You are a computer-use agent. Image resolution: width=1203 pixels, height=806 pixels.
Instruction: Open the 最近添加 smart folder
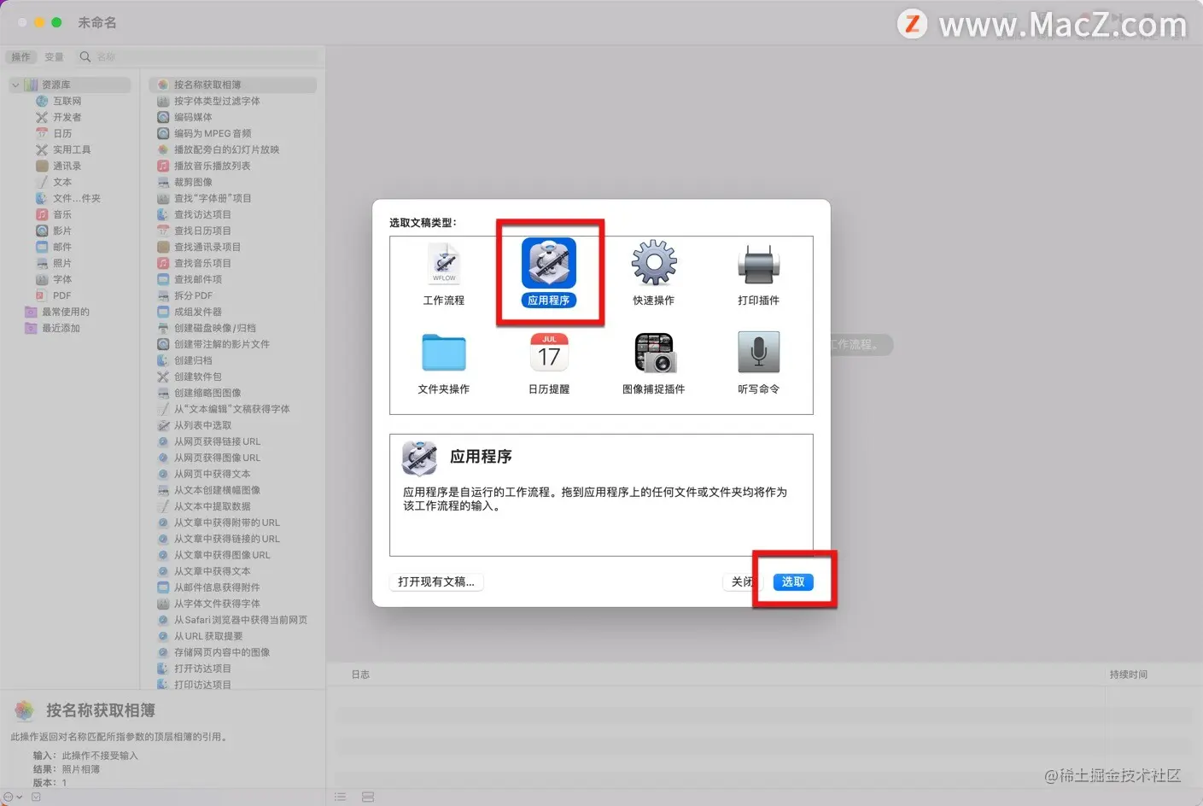61,328
